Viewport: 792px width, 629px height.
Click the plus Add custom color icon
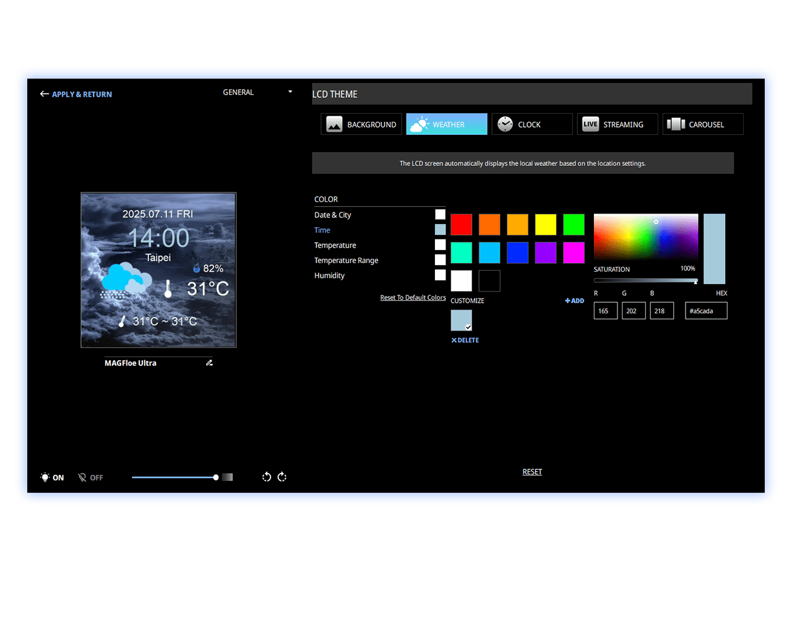pyautogui.click(x=567, y=301)
